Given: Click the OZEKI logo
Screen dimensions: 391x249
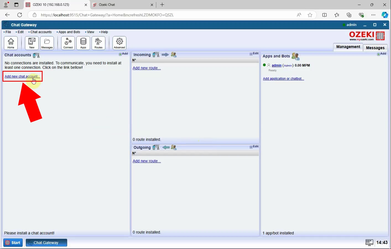Looking at the screenshot, I should [367, 36].
